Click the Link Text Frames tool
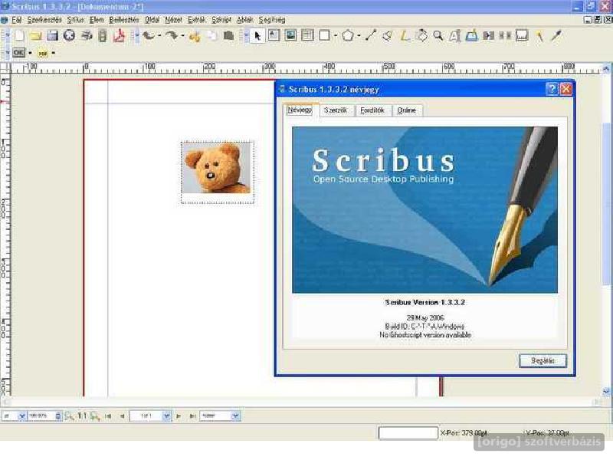Image resolution: width=613 pixels, height=460 pixels. 488,36
